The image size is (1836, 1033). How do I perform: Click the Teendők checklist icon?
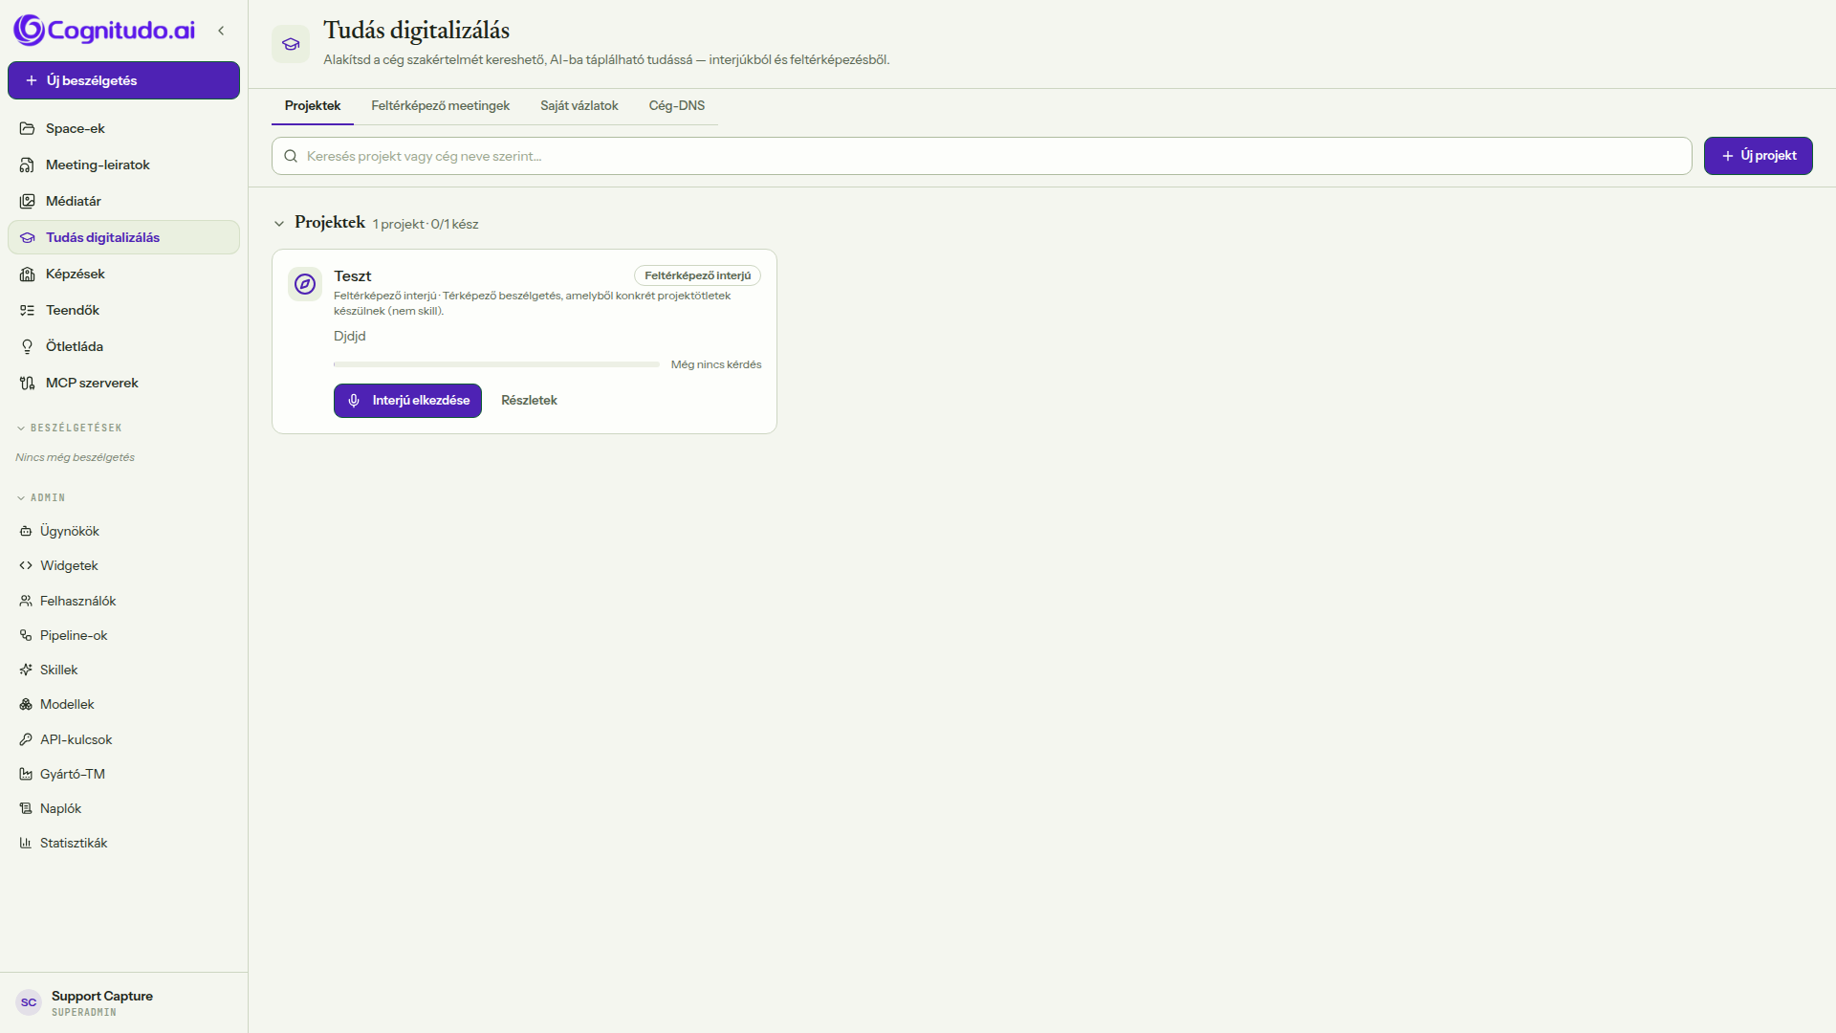(28, 310)
